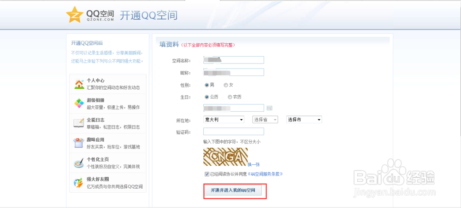Open the QQ空间服务条款 link

[x=266, y=174]
